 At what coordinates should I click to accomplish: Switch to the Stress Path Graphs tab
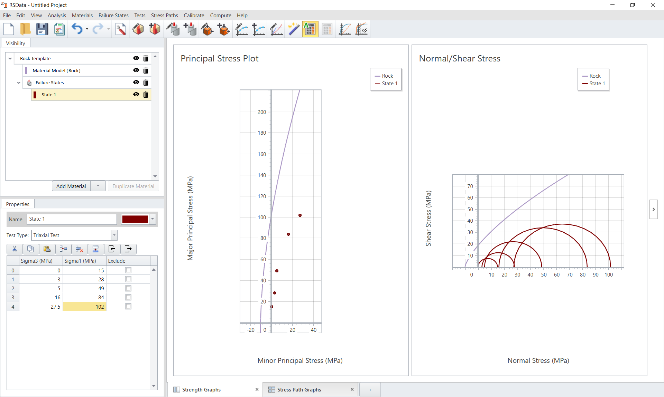click(x=299, y=389)
